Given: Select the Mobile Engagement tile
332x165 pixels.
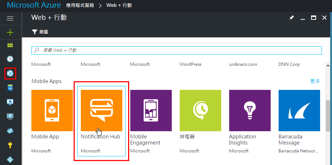Looking at the screenshot, I should (x=151, y=122).
